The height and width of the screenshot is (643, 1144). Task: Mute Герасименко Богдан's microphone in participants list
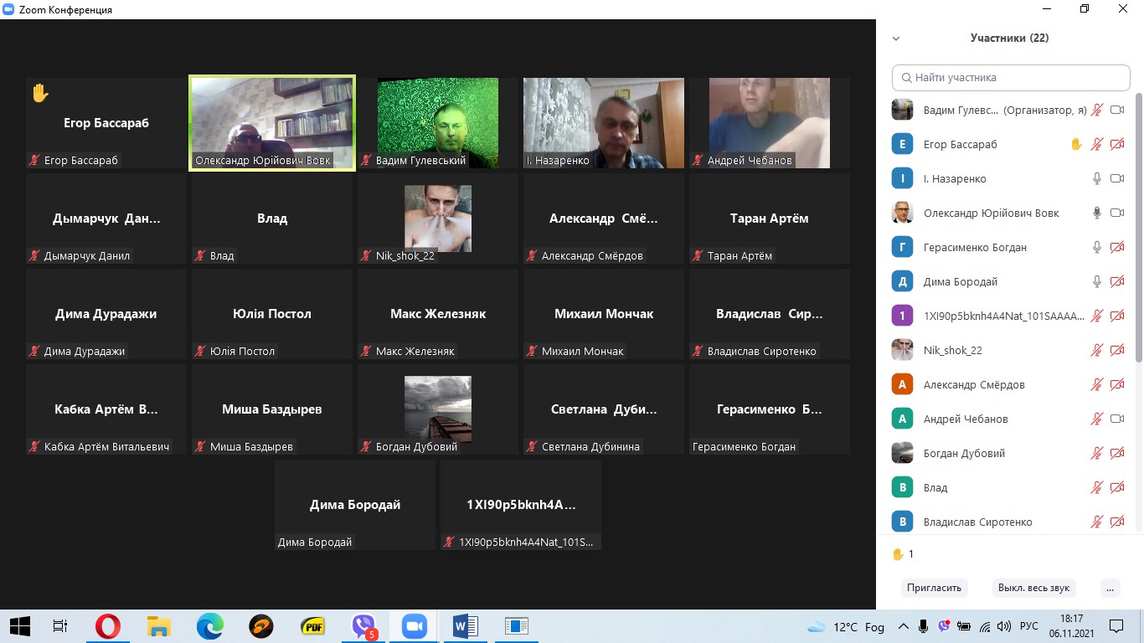point(1097,247)
